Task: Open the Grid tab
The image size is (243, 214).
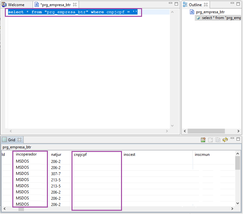Action: pyautogui.click(x=11, y=140)
